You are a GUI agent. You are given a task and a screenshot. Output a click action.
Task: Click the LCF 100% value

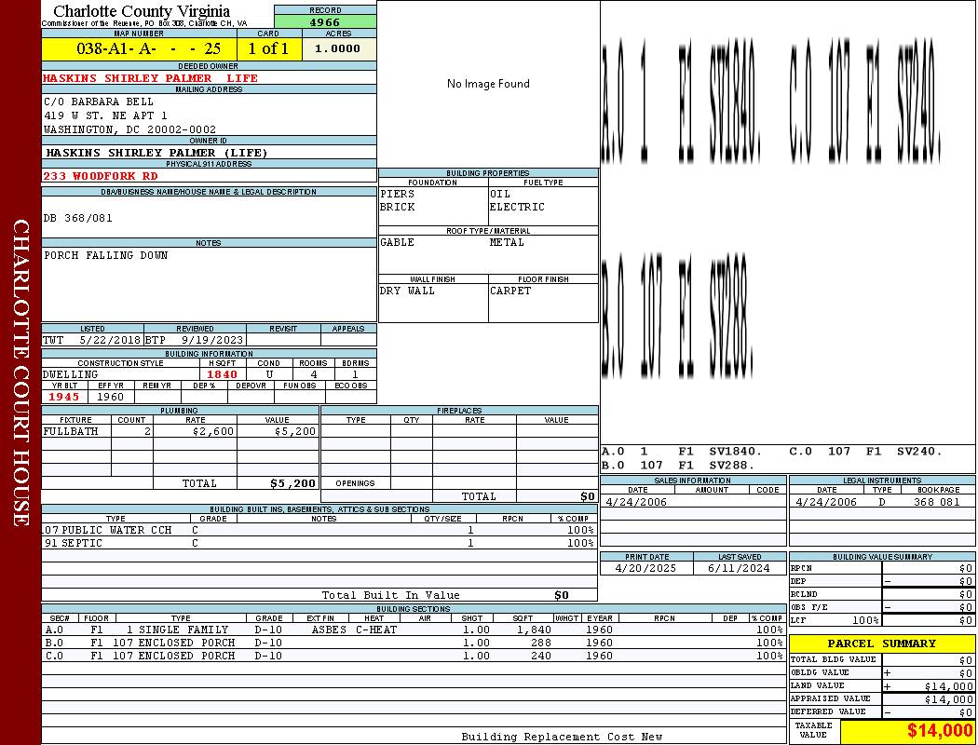tap(865, 621)
